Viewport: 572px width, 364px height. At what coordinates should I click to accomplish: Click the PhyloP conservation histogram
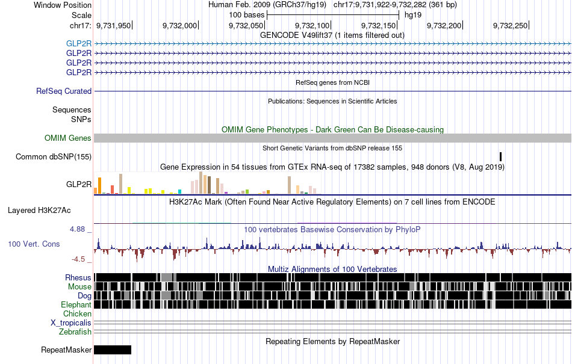[333, 249]
